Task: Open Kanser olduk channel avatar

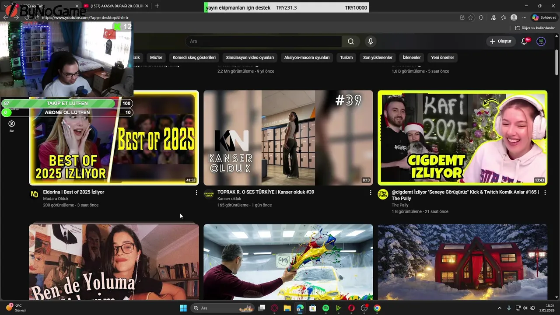Action: tap(209, 194)
